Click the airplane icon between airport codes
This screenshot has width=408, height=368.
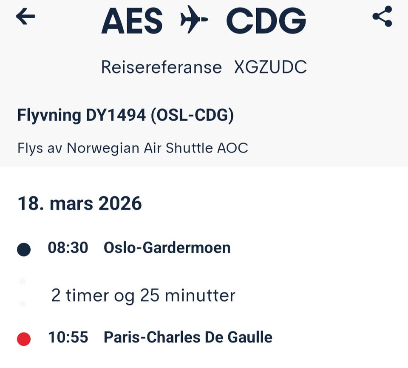pos(194,20)
